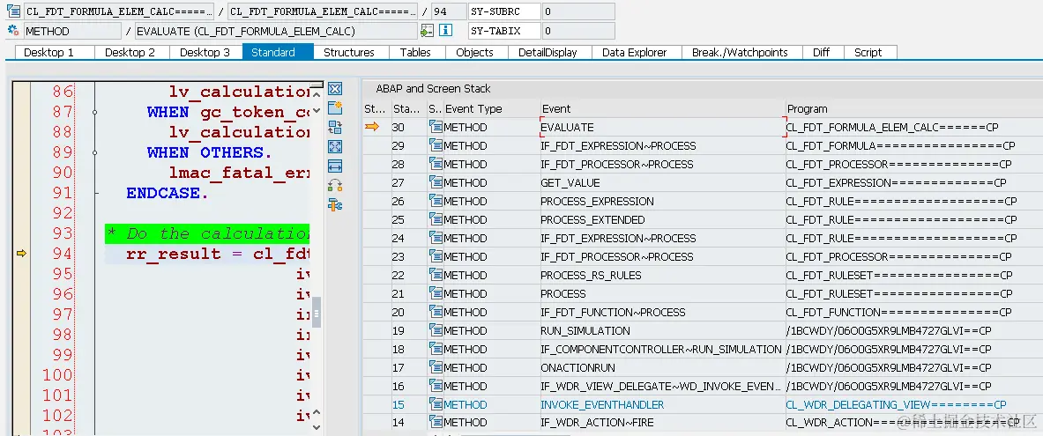Click the method icon in stack row 24
The image size is (1043, 436).
[436, 238]
